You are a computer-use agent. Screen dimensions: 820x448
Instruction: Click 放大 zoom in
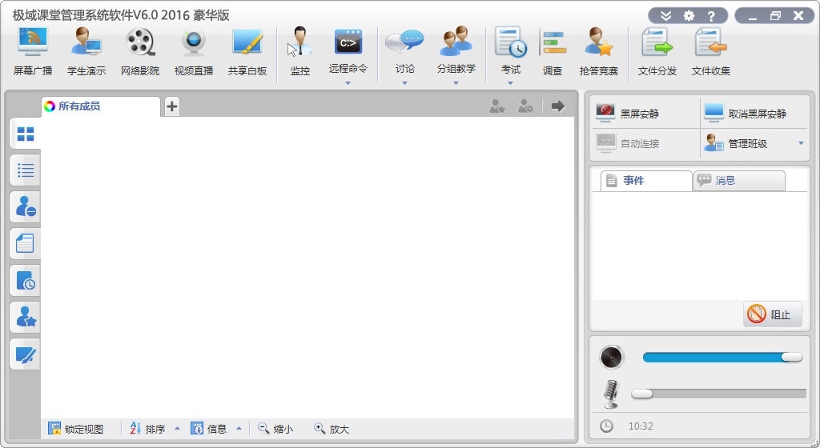pyautogui.click(x=331, y=429)
